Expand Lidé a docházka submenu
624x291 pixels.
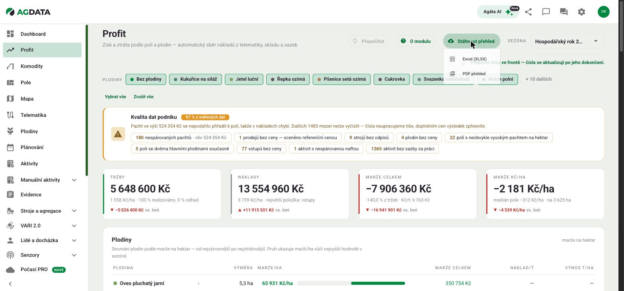point(74,241)
